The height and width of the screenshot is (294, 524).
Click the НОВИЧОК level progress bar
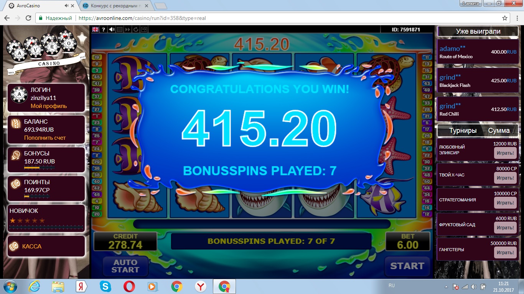click(x=46, y=227)
